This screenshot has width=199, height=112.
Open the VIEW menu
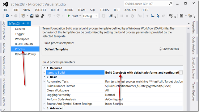[27, 10]
